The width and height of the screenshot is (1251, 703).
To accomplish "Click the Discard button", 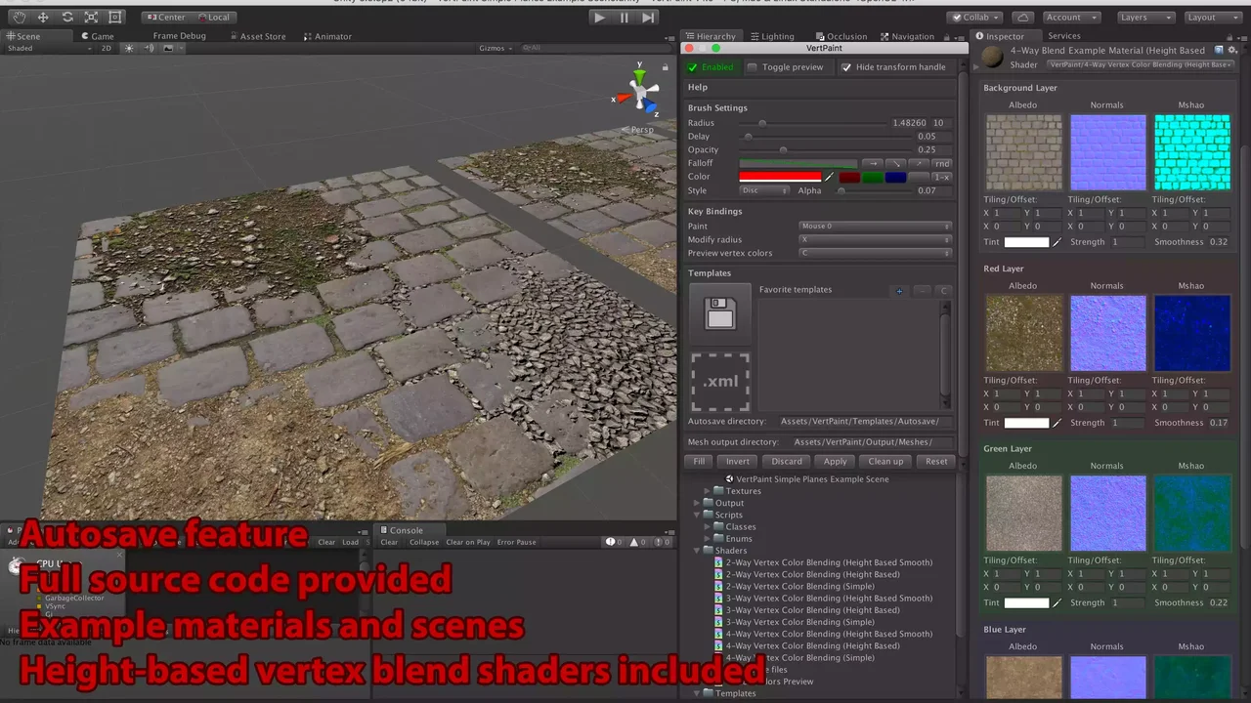I will 787,461.
